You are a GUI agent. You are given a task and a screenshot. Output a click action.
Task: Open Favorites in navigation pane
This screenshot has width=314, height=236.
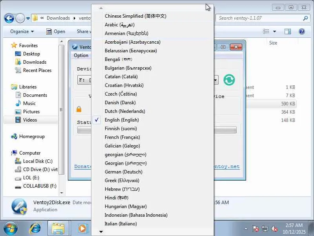tap(25, 45)
